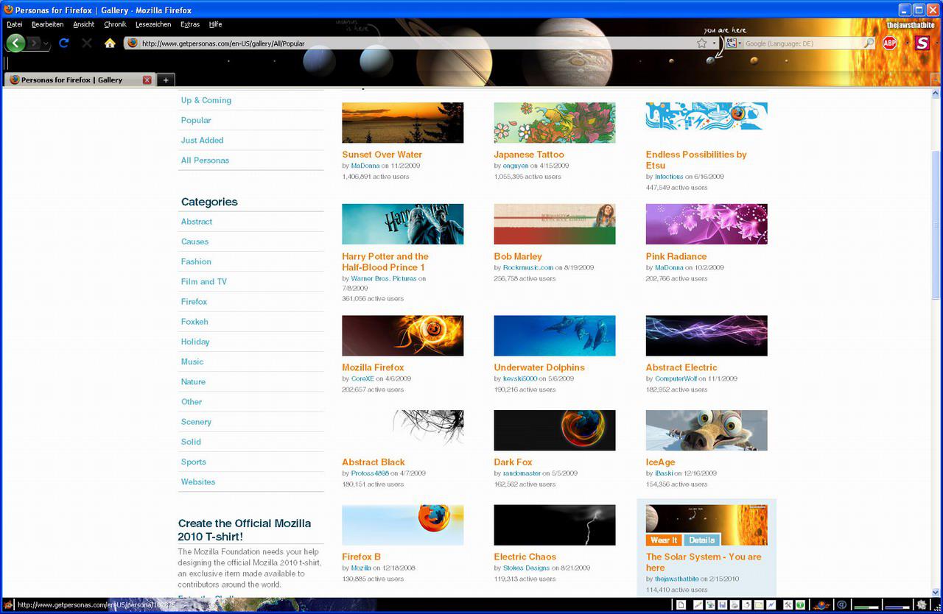The image size is (943, 614).
Task: Open author link MaDonna under Pink Radiance
Action: pyautogui.click(x=669, y=268)
